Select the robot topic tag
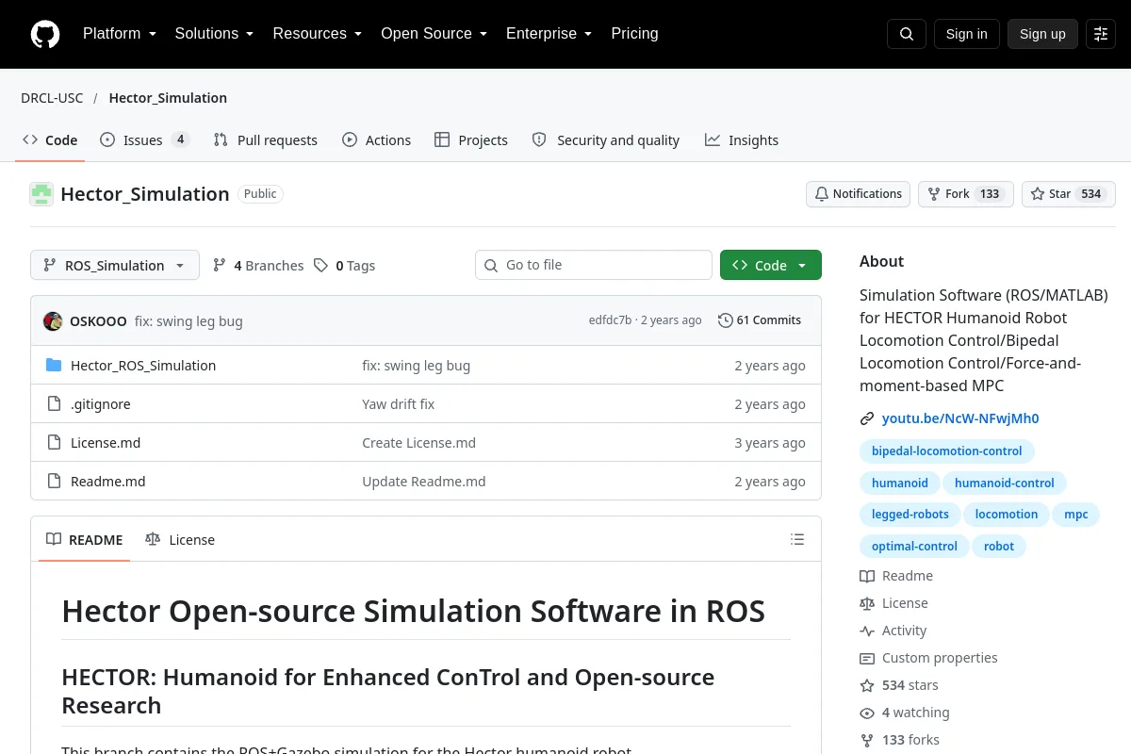The width and height of the screenshot is (1131, 754). pyautogui.click(x=999, y=547)
